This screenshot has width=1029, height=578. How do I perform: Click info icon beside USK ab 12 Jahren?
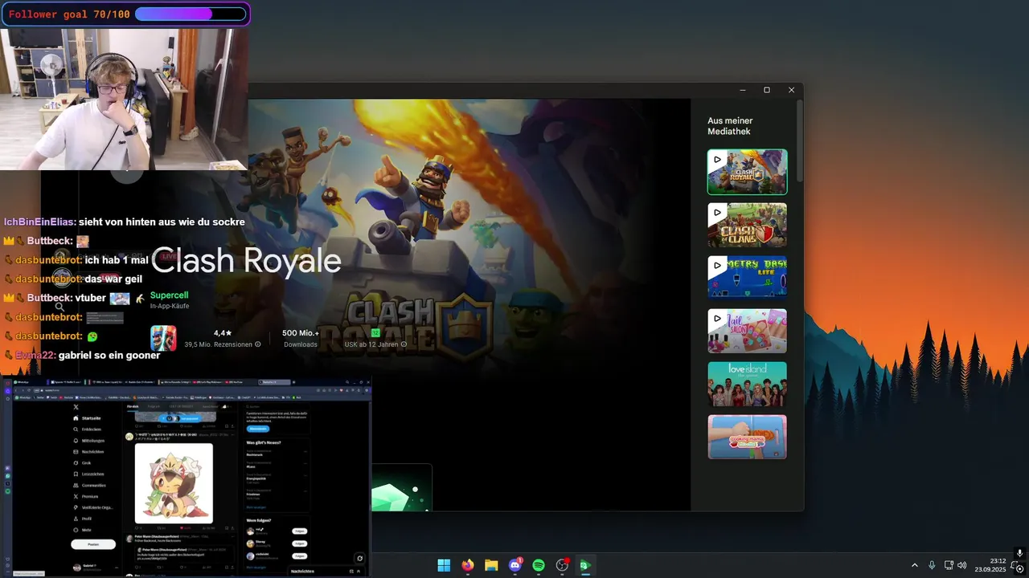[x=404, y=344]
